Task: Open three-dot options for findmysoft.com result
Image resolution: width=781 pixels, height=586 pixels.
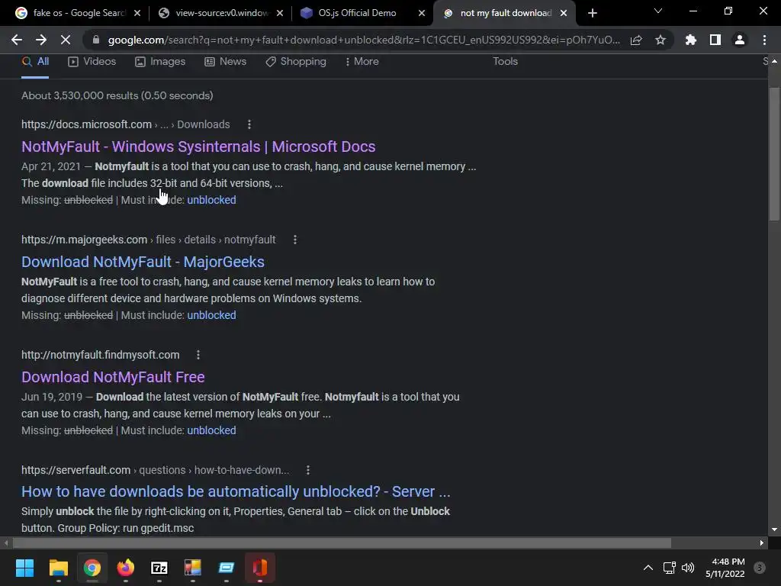Action: tap(198, 355)
